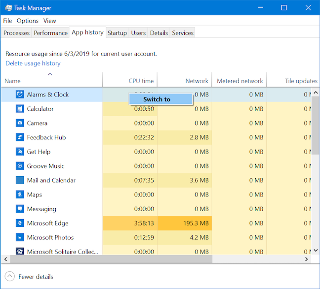Click the Messaging app icon

coord(20,209)
